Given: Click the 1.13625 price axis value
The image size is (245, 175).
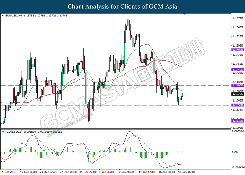Looking at the screenshot, I should point(238,100).
